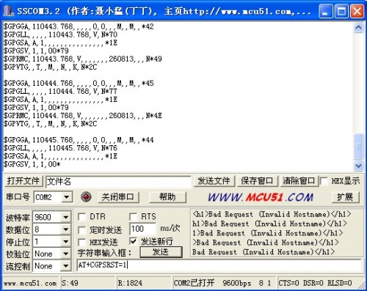The height and width of the screenshot is (291, 367).
Task: Open the WWW.MCU51.COM link
Action: (x=261, y=197)
